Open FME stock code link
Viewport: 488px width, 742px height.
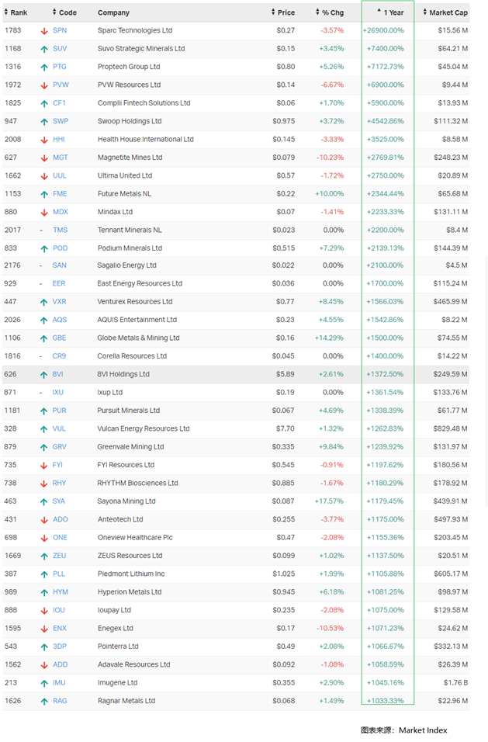click(60, 193)
